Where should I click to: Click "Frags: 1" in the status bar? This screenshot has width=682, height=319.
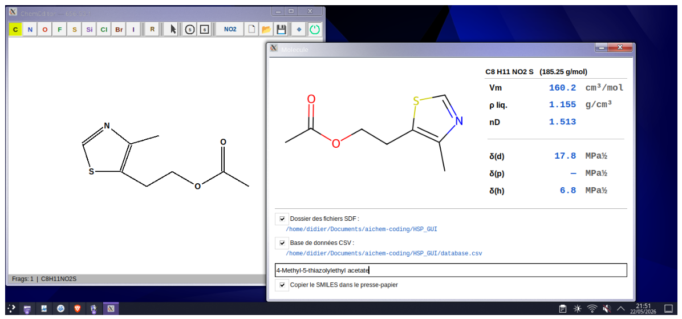pyautogui.click(x=23, y=278)
